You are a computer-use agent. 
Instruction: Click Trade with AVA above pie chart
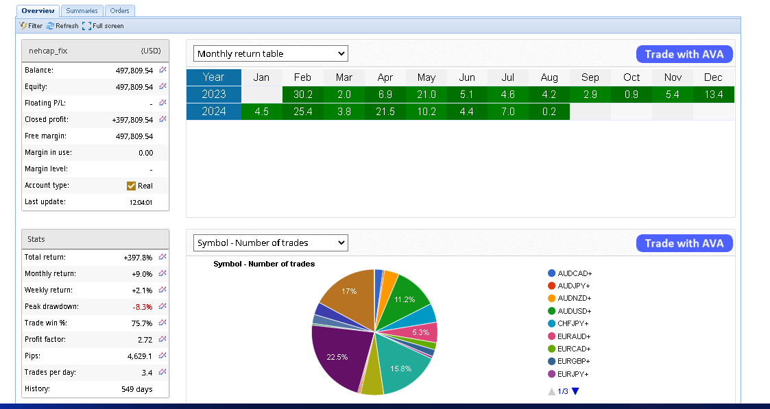pos(684,243)
